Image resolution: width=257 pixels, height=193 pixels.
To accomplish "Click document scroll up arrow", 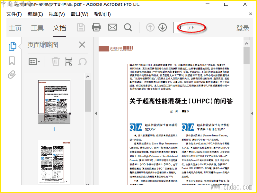I will pos(246,44).
